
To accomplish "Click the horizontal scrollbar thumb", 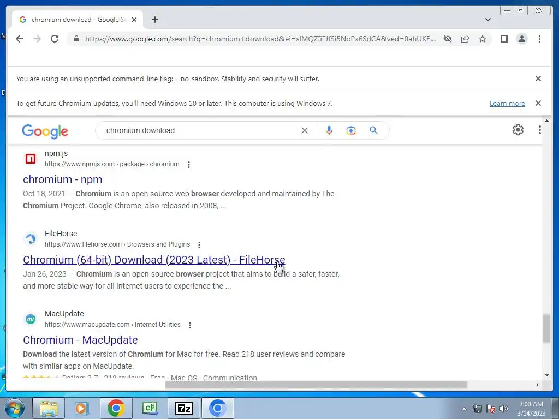I will coord(316,385).
